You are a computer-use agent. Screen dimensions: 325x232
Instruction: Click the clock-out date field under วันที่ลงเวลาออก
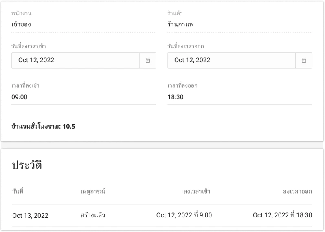tap(231, 60)
